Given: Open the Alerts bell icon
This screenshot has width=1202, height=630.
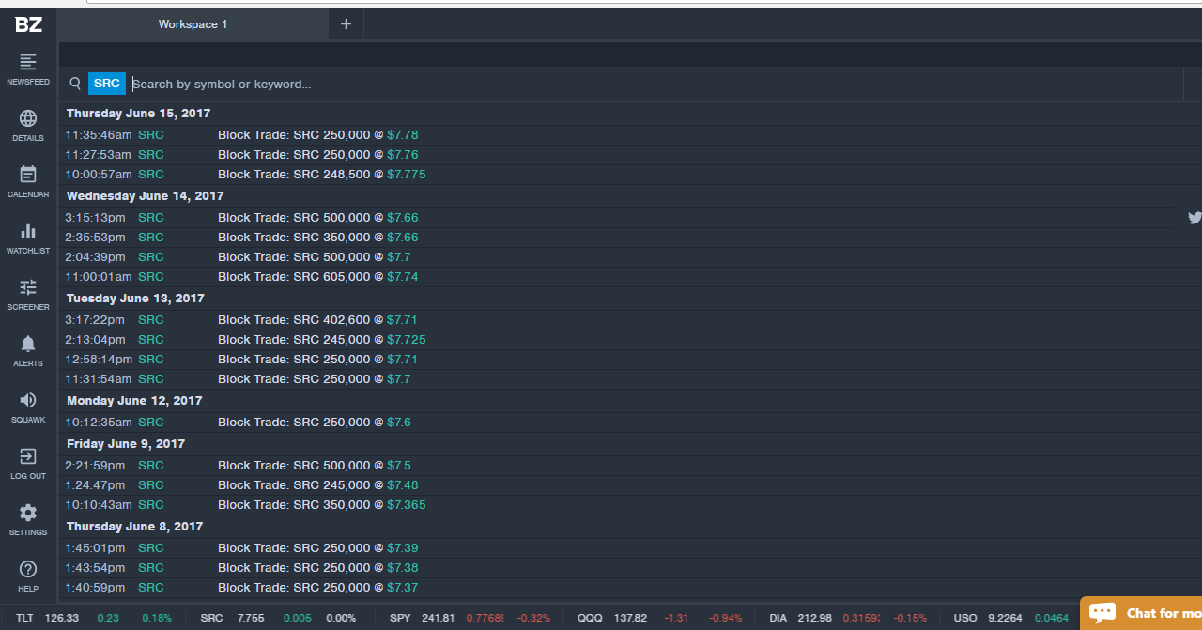Looking at the screenshot, I should [x=28, y=344].
